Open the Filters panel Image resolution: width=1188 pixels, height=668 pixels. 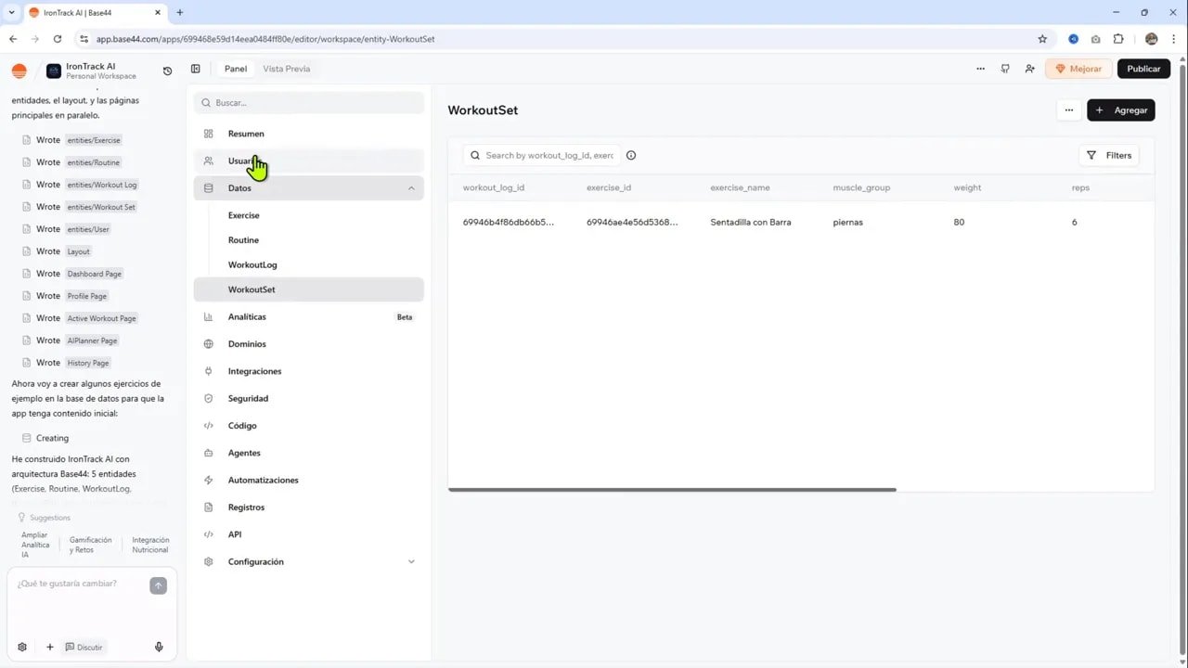1109,155
